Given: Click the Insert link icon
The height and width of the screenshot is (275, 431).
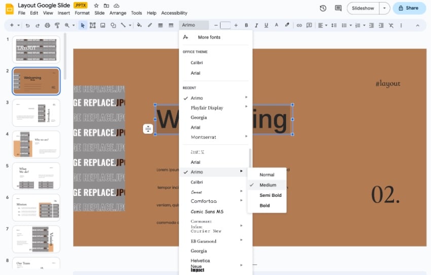Looking at the screenshot, I should (299, 25).
